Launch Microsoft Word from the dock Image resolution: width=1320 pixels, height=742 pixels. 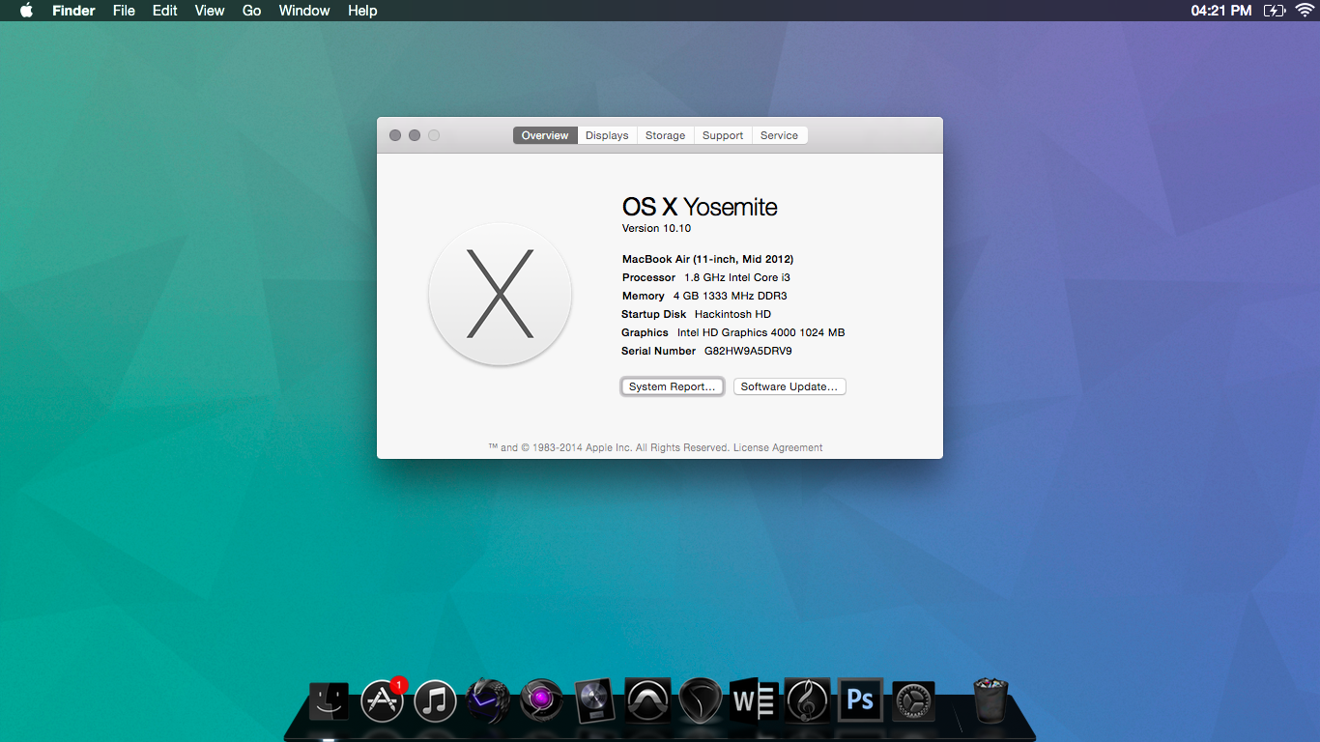click(x=754, y=701)
